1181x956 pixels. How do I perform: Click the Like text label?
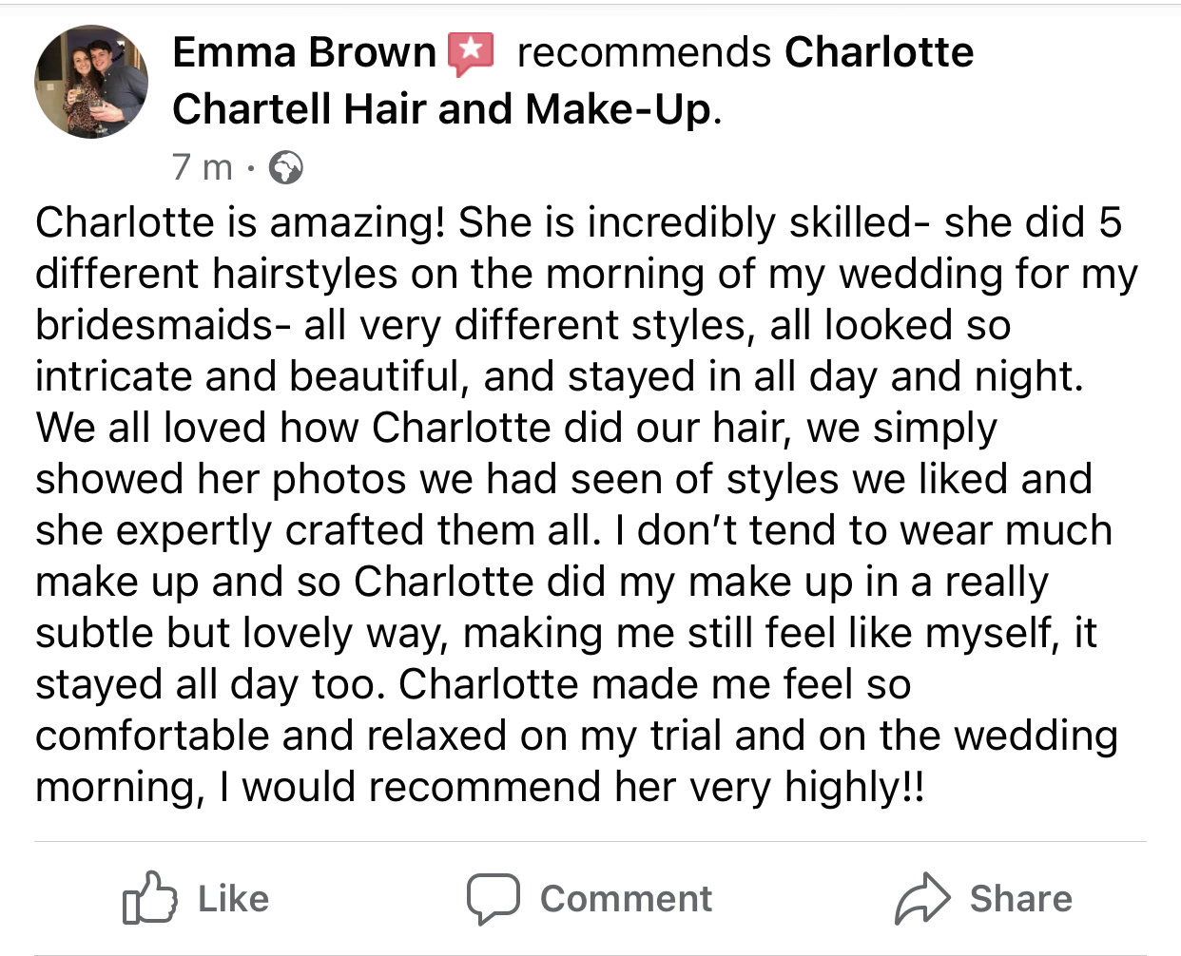234,899
